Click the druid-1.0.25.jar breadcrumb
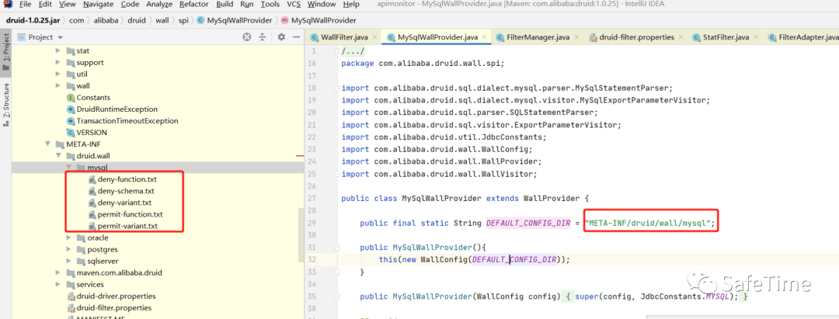Screen dimensions: 839x319 [33, 20]
